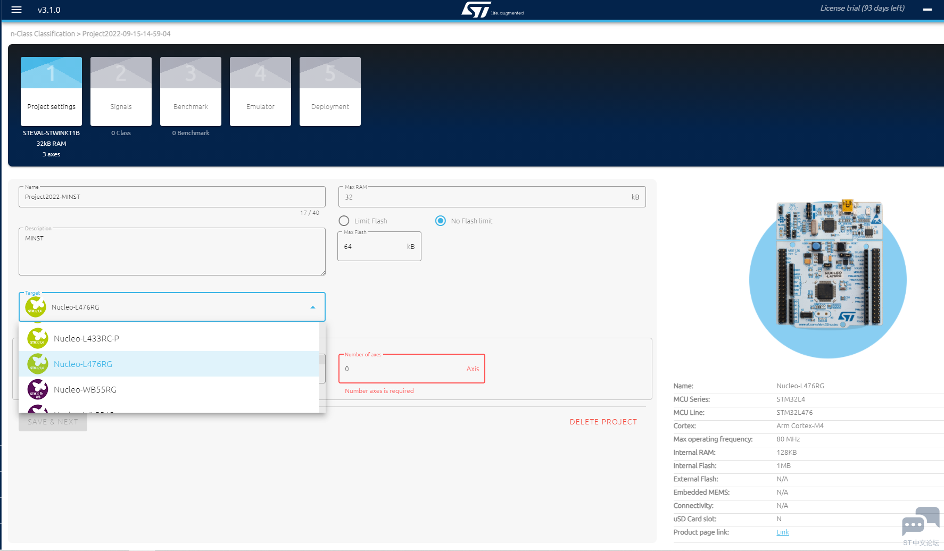944x551 pixels.
Task: Click the License trial (93 days left) text
Action: pyautogui.click(x=862, y=8)
